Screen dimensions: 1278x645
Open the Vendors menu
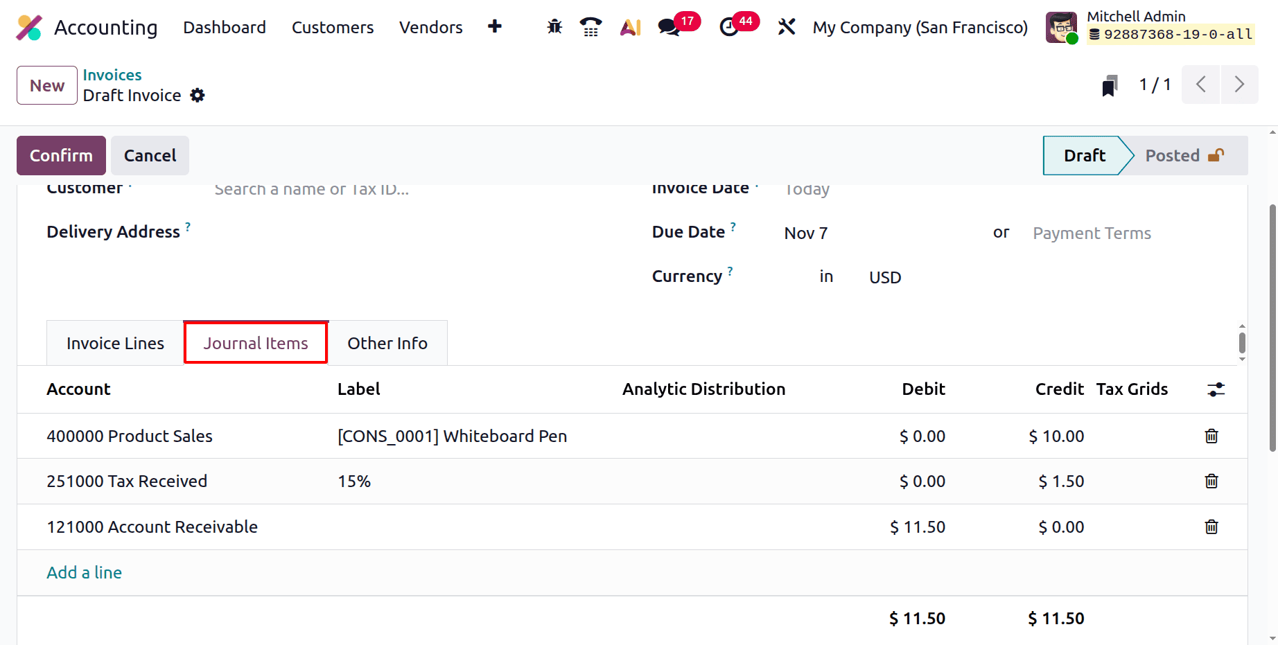430,27
